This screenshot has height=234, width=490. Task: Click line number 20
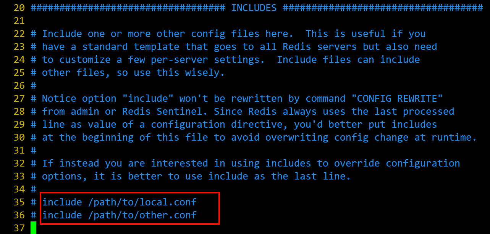(x=19, y=8)
